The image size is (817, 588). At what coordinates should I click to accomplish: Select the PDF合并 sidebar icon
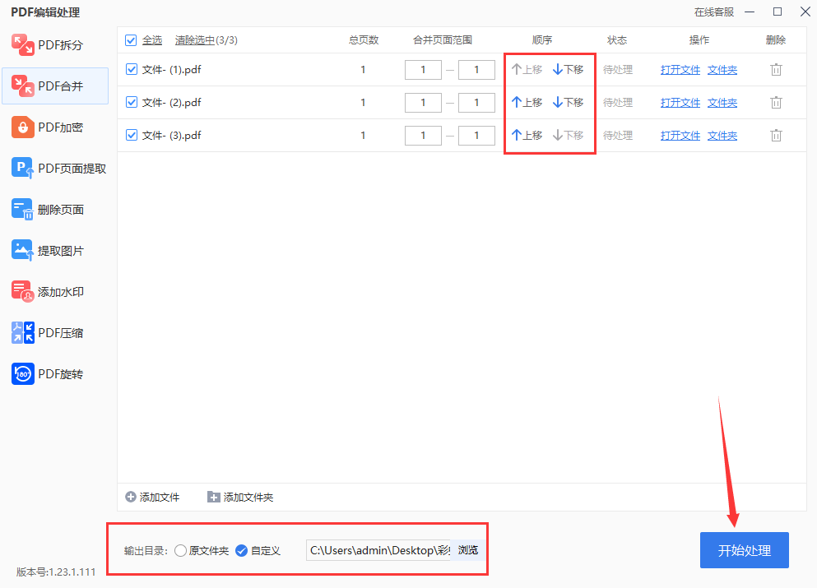tap(23, 86)
